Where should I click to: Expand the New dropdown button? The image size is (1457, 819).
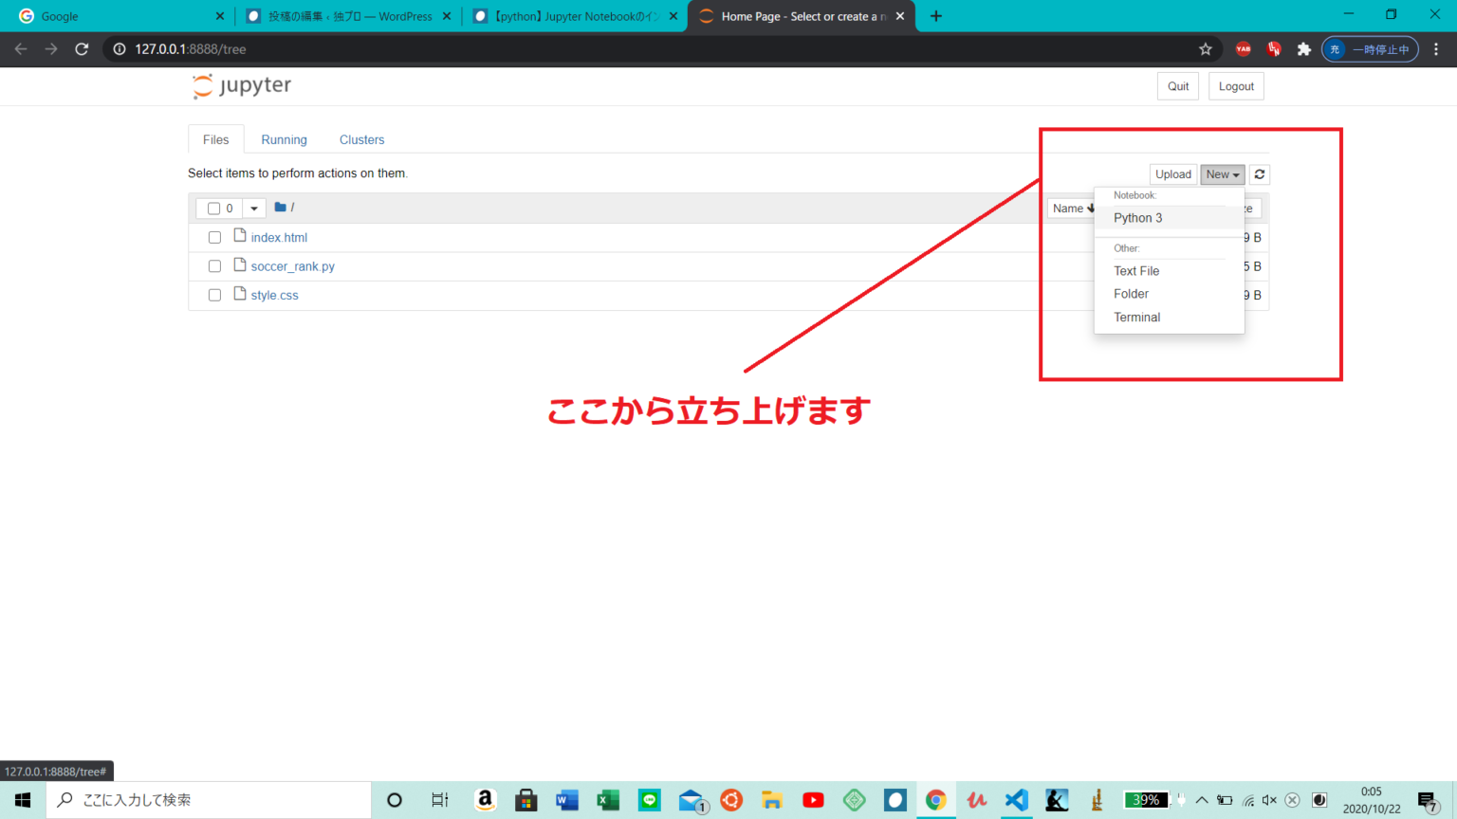pyautogui.click(x=1222, y=174)
